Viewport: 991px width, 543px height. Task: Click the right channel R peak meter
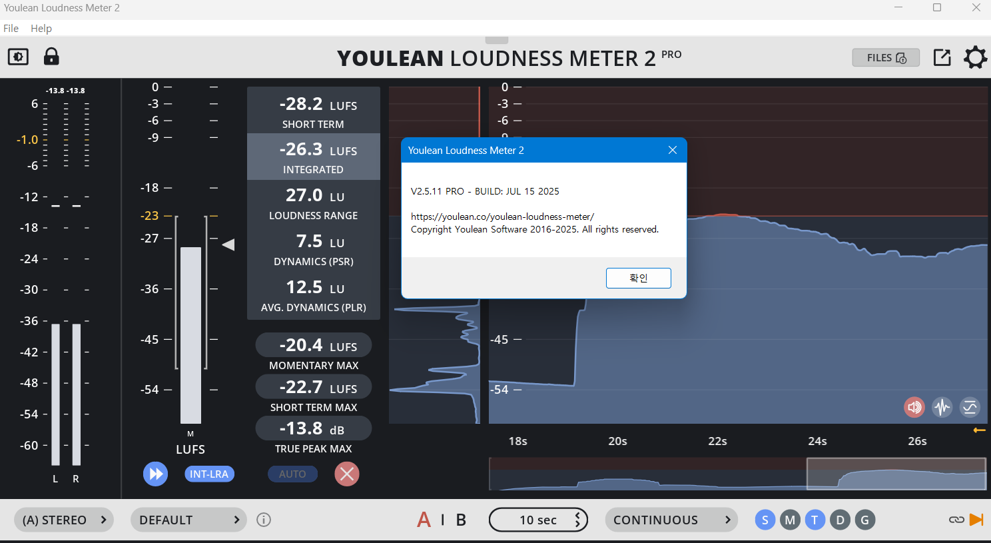[x=77, y=394]
